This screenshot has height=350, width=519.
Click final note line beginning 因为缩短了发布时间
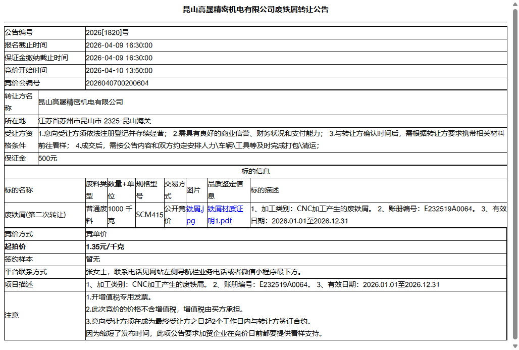204,333
